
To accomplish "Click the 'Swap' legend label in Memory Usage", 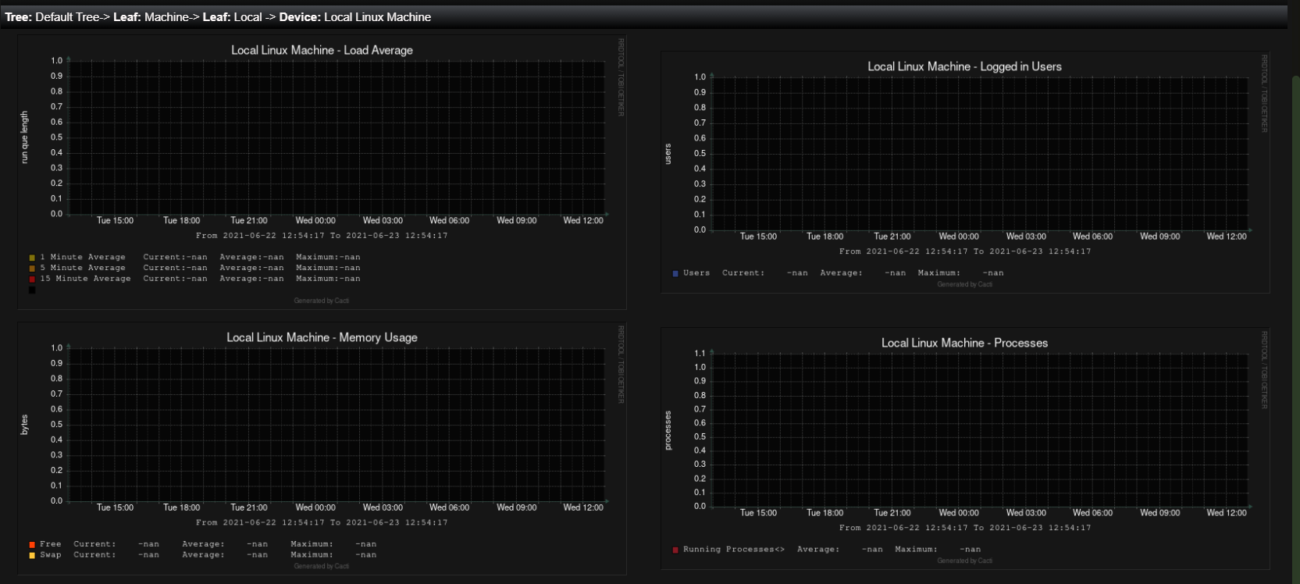I will click(x=51, y=555).
